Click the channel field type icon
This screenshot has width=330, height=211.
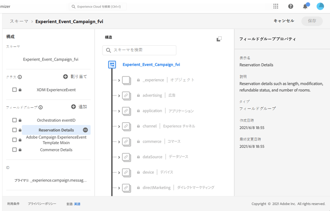pyautogui.click(x=126, y=126)
